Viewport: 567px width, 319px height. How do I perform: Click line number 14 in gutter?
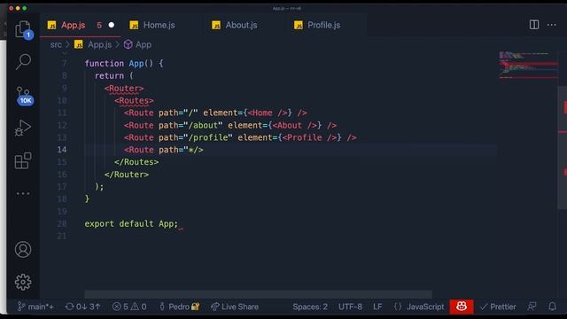62,150
